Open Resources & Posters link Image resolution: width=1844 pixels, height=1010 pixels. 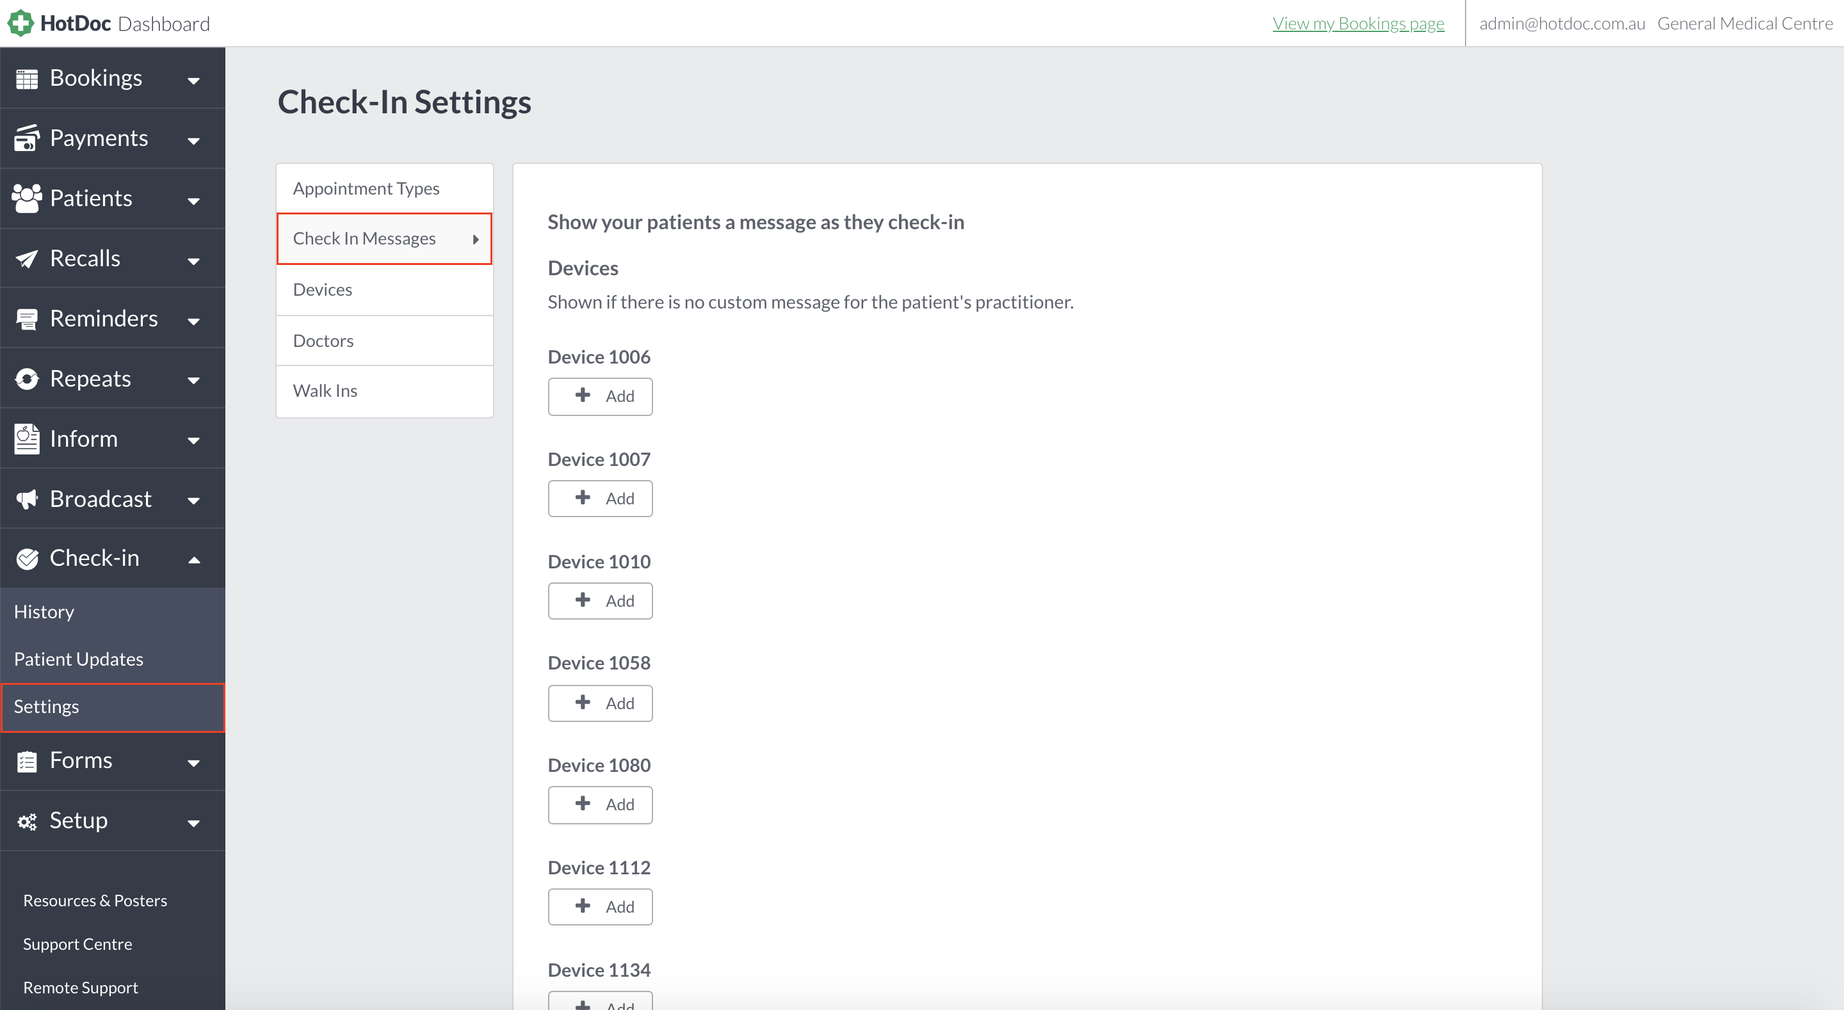[x=95, y=901]
